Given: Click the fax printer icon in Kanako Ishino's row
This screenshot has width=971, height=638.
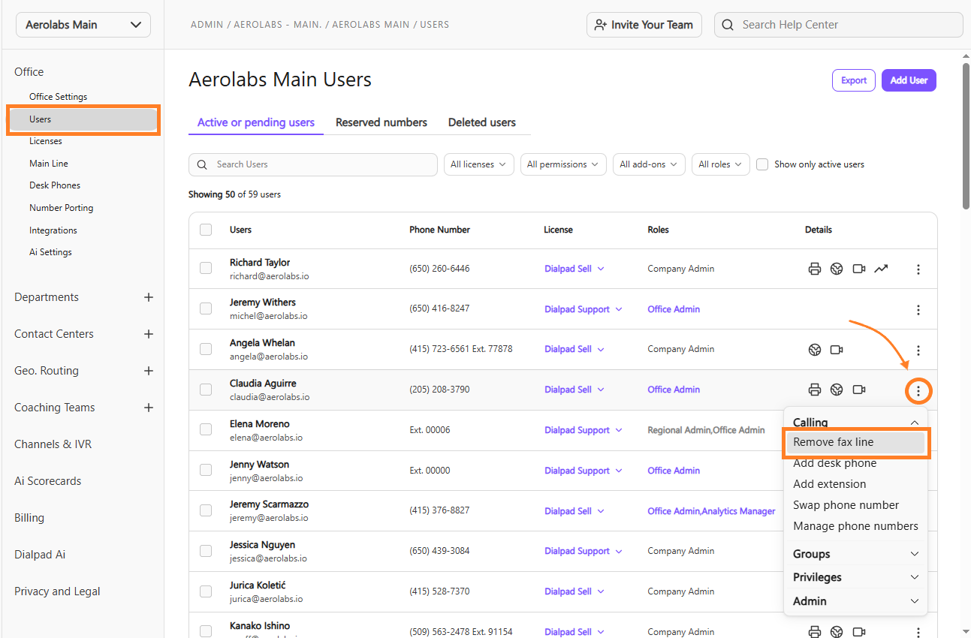Looking at the screenshot, I should 815,632.
